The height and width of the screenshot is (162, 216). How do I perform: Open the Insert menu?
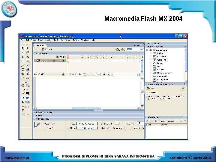(x=40, y=40)
